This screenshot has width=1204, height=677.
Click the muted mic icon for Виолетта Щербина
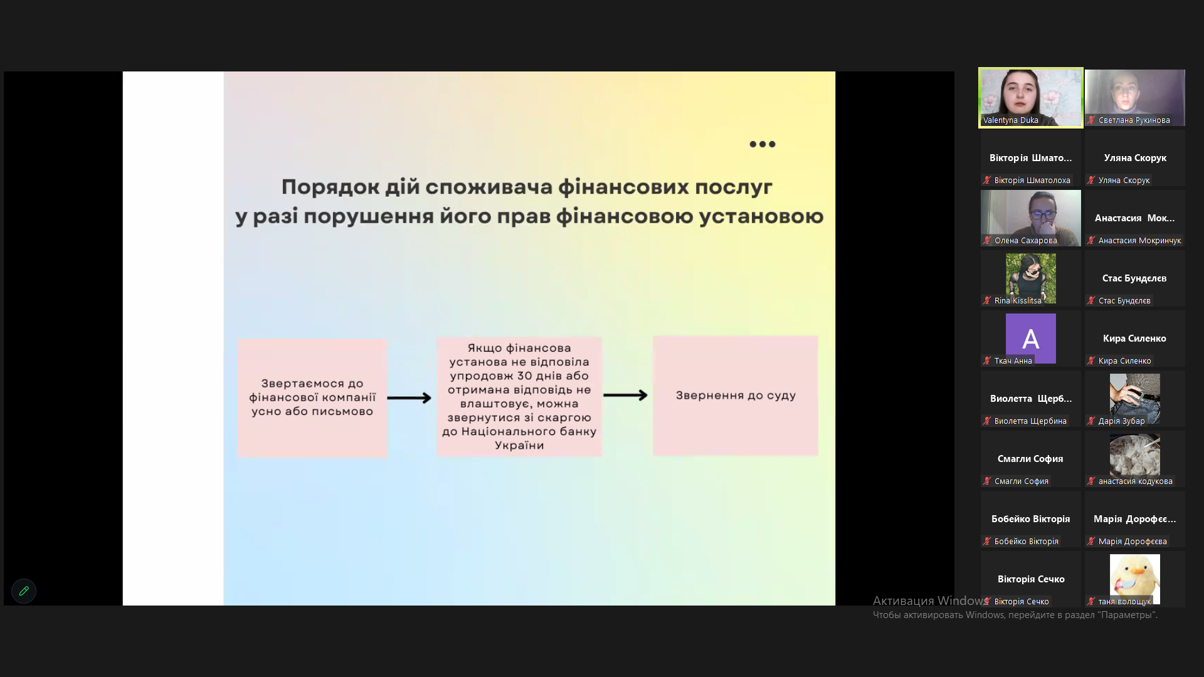click(x=988, y=421)
